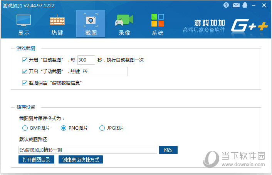Screen dimensions: 272x175
Task: Click the 截图图片保存格式为 label
Action: click(42, 118)
